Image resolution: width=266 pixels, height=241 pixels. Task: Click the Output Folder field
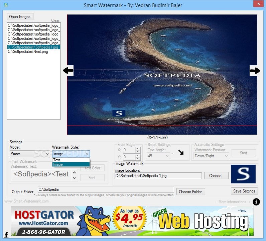(x=106, y=189)
